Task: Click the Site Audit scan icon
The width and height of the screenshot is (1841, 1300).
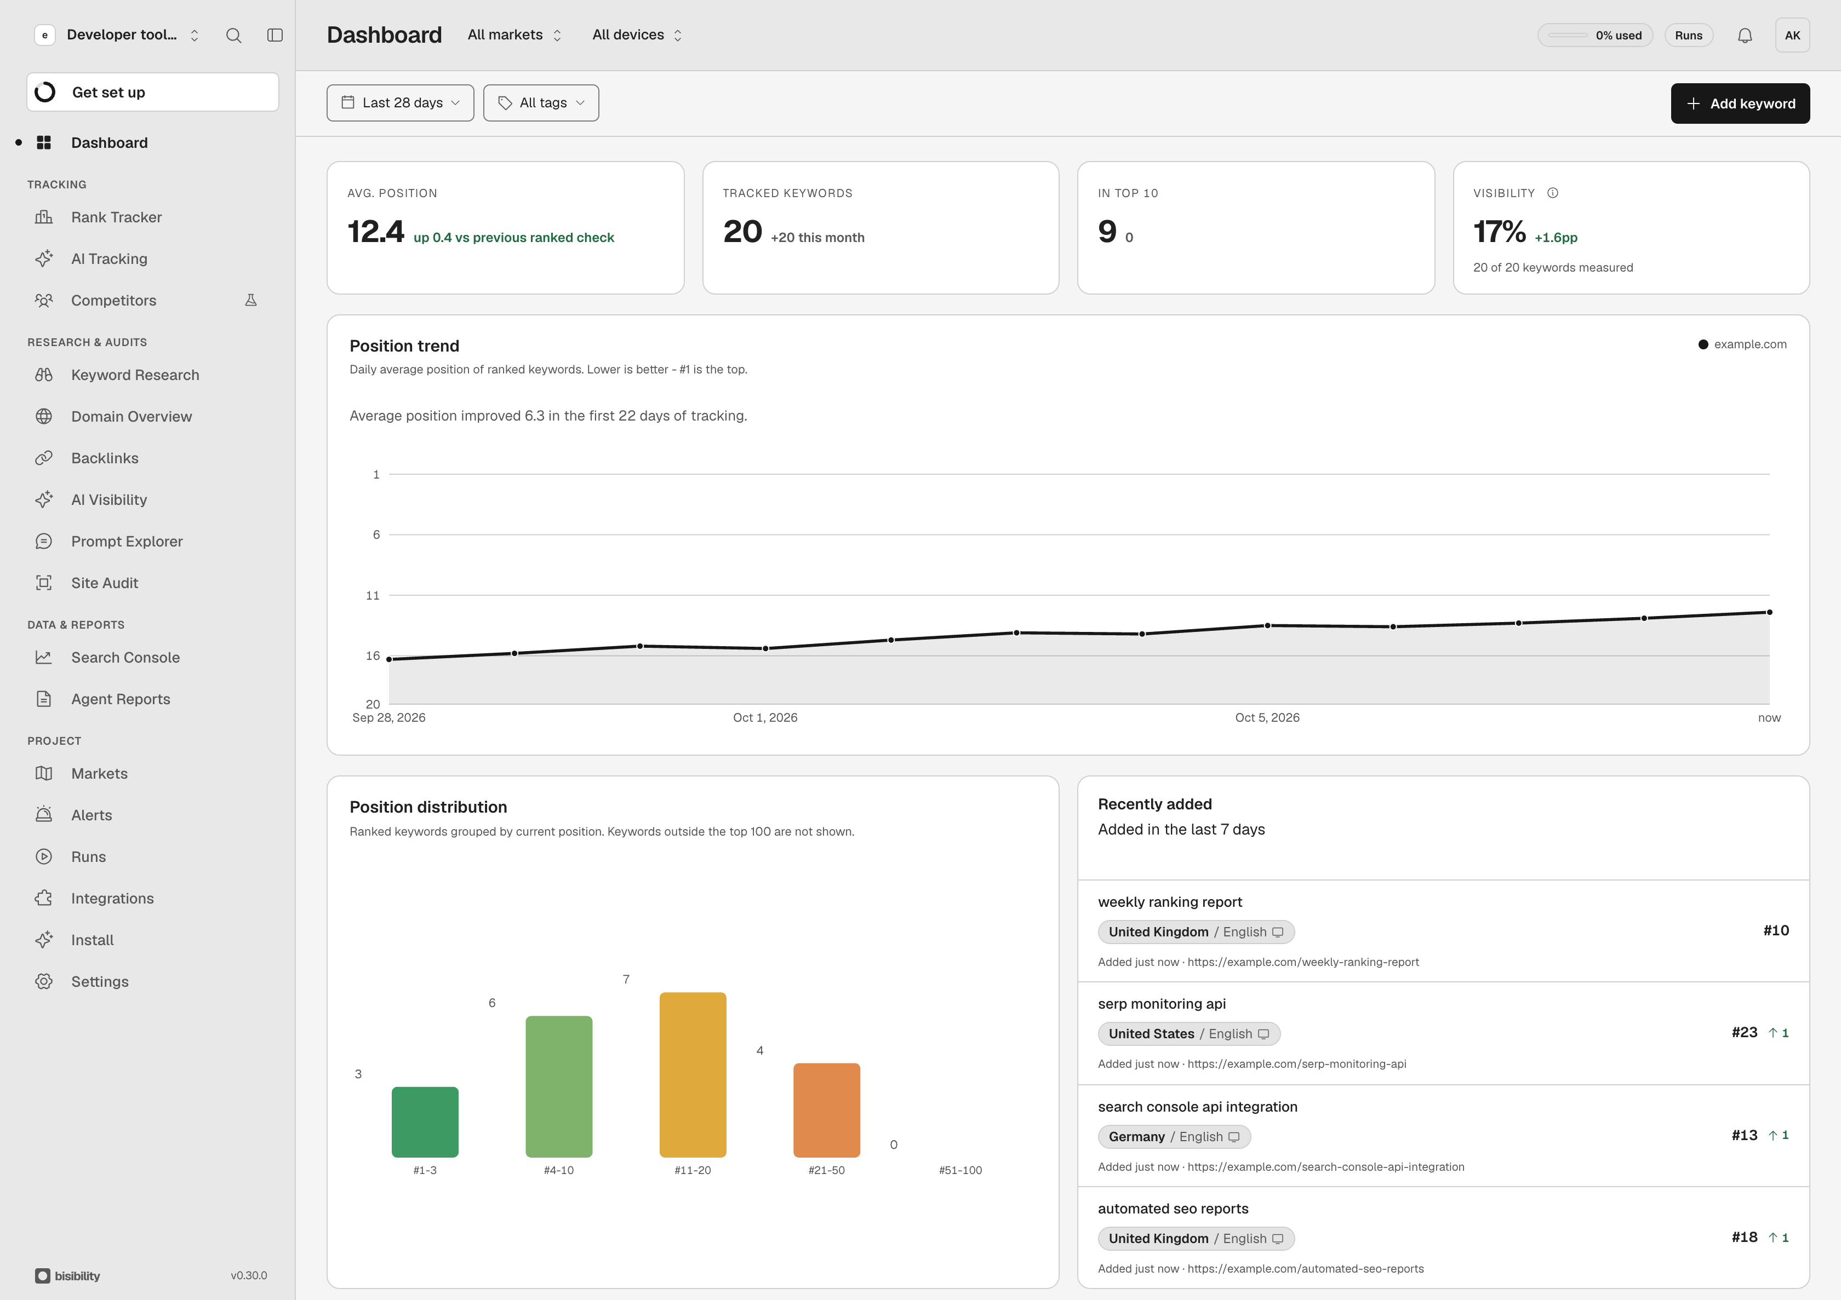Action: pos(44,584)
